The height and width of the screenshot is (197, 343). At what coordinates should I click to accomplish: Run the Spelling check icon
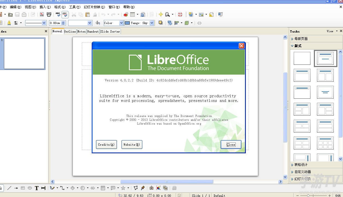click(58, 14)
